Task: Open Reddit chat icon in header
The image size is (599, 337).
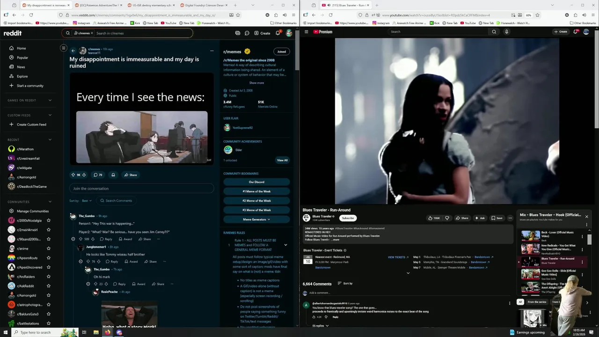Action: tap(247, 33)
